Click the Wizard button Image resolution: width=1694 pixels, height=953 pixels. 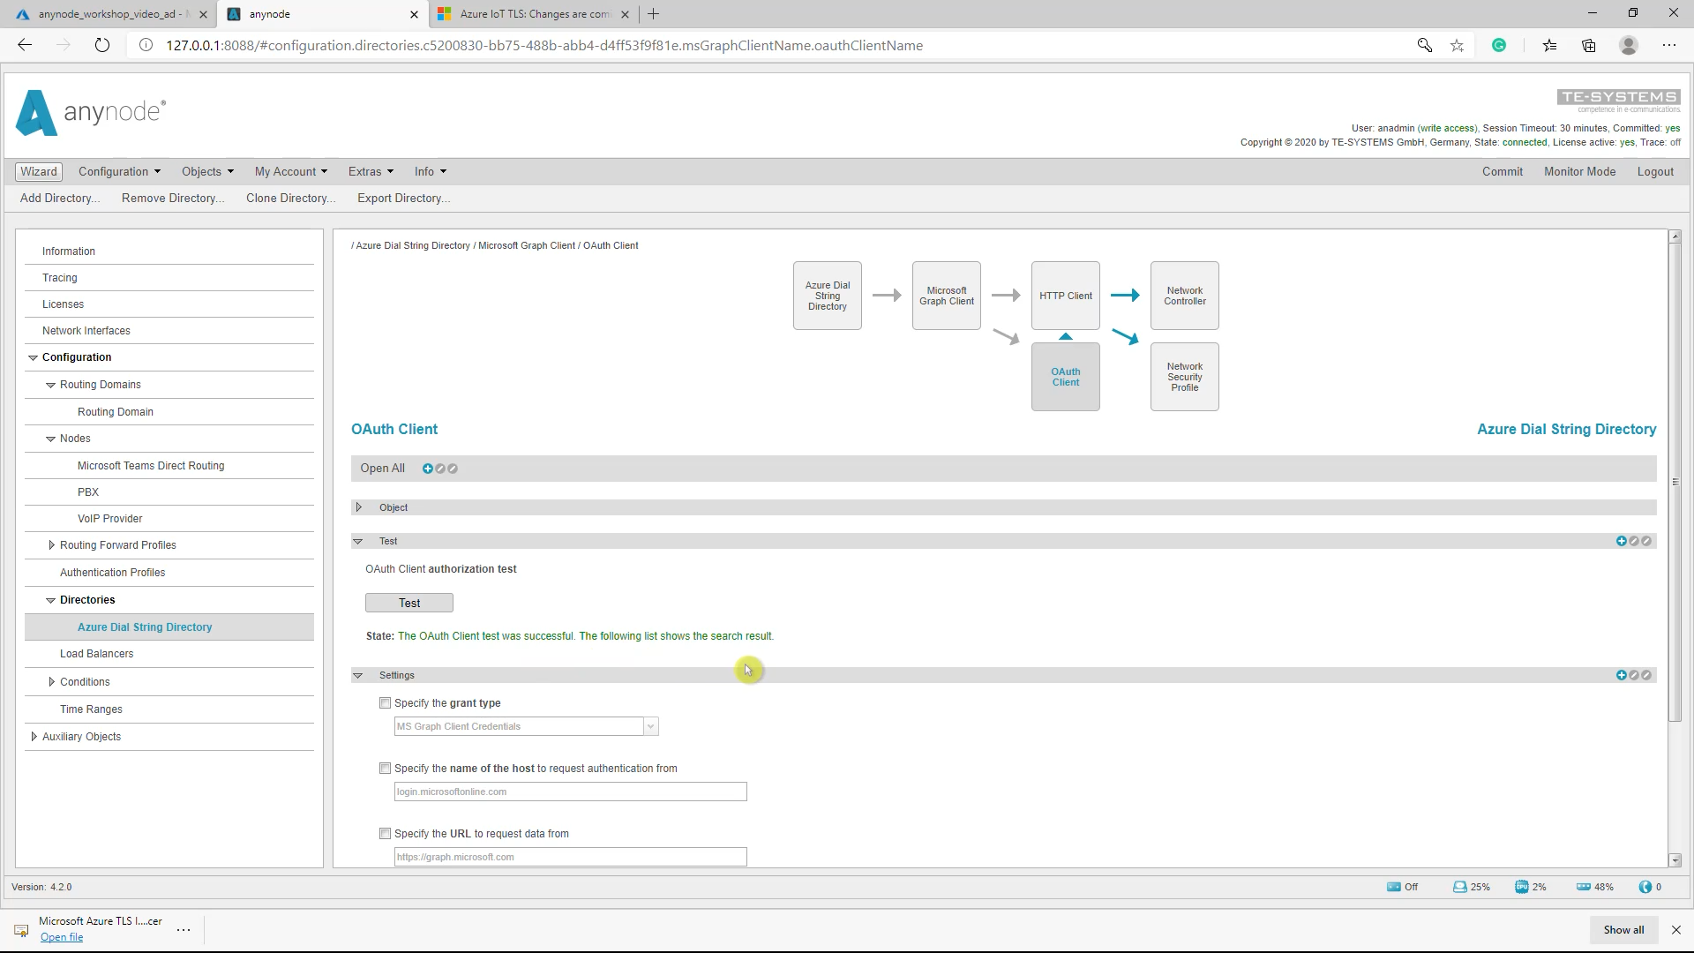[39, 171]
